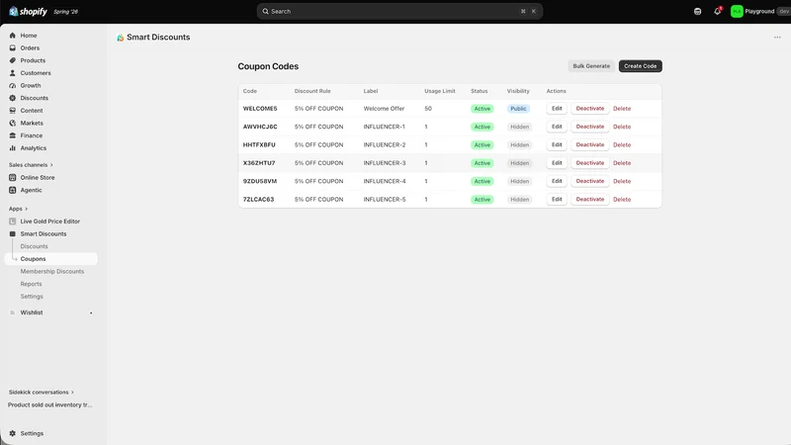
Task: Click the Coupon Codes heading
Action: (268, 66)
